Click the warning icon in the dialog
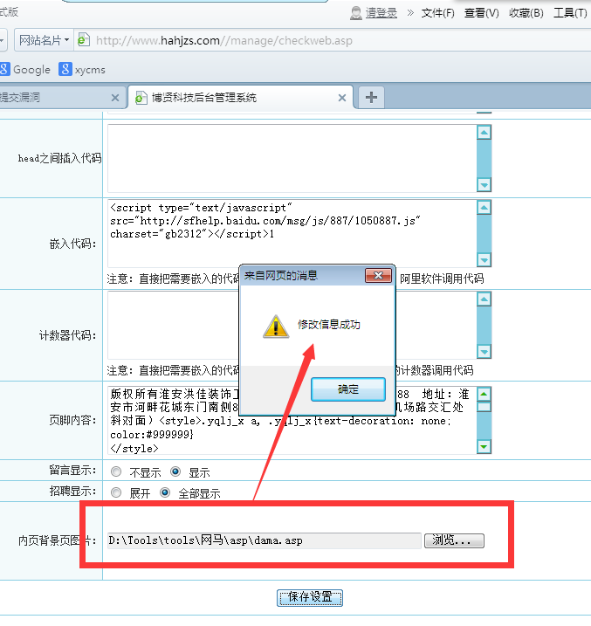Image resolution: width=591 pixels, height=626 pixels. 276,327
